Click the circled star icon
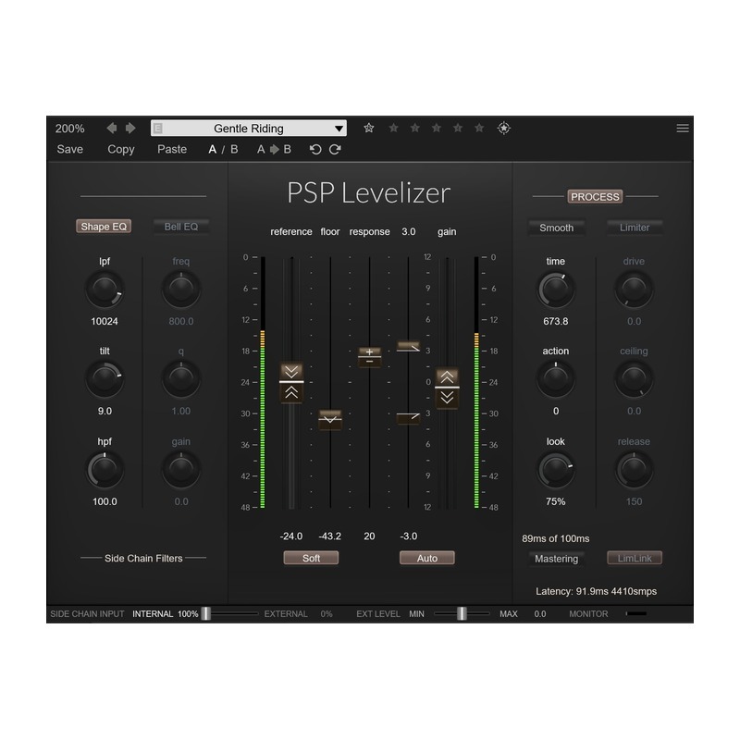 pyautogui.click(x=503, y=128)
